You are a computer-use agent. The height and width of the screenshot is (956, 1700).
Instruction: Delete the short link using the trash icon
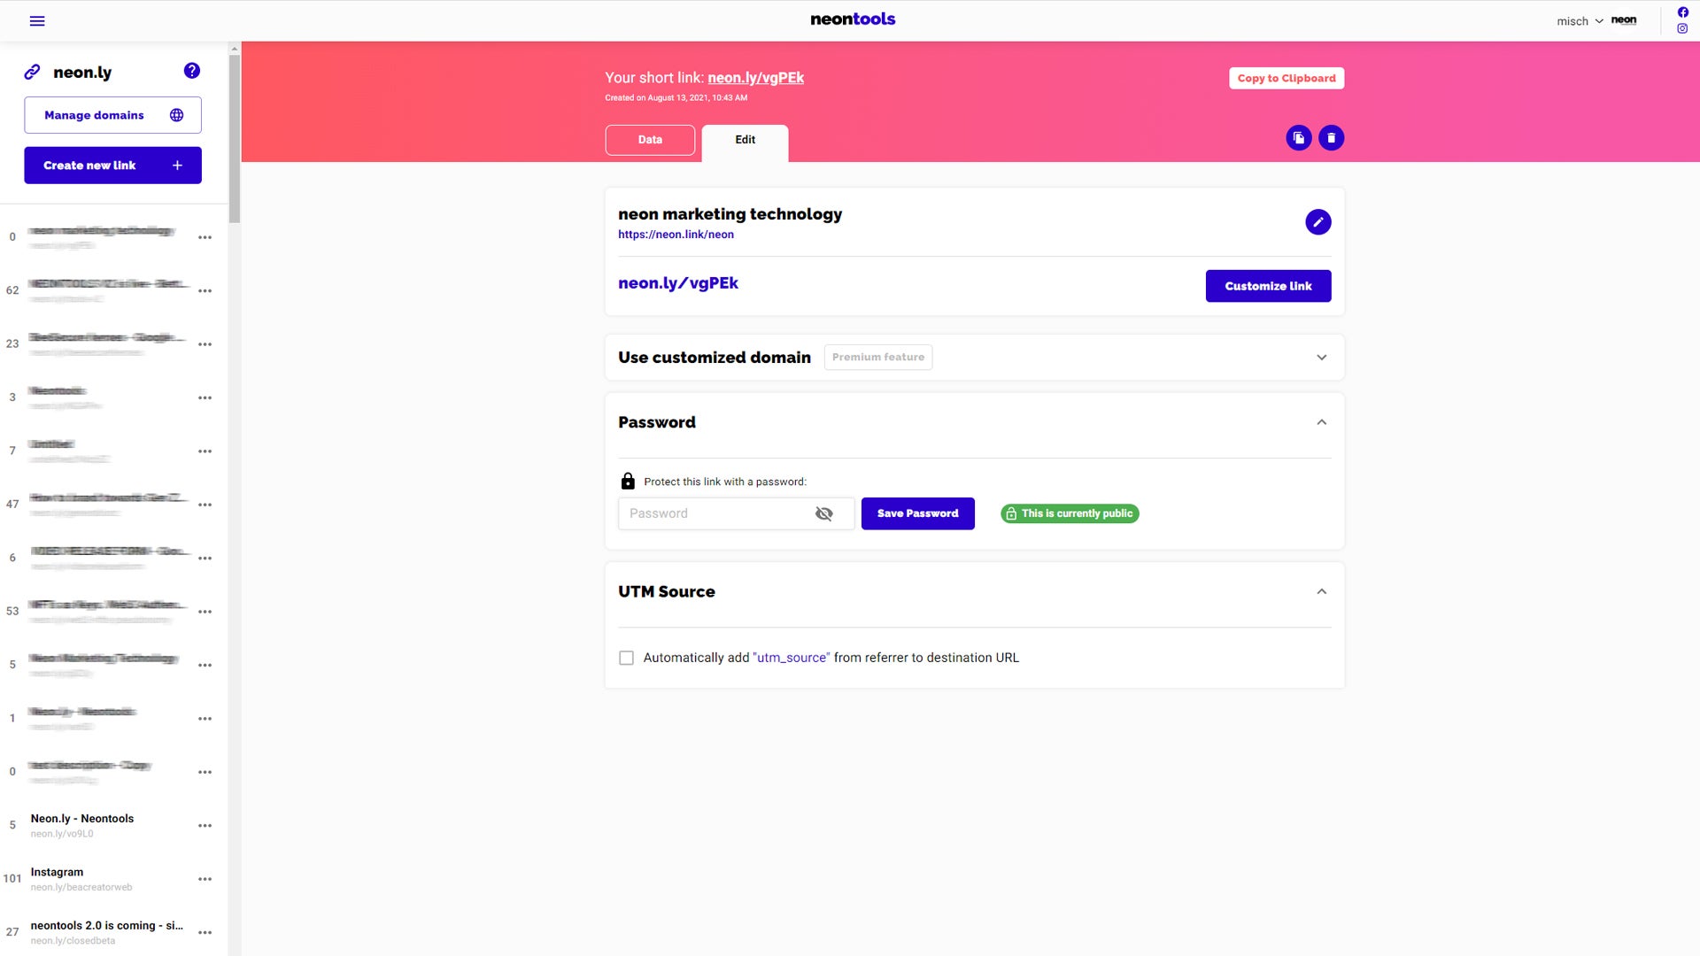click(x=1331, y=137)
